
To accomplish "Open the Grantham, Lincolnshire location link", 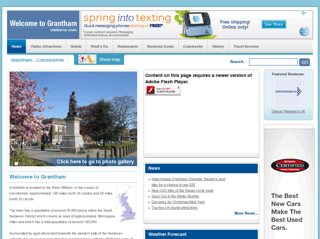I will coord(37,60).
